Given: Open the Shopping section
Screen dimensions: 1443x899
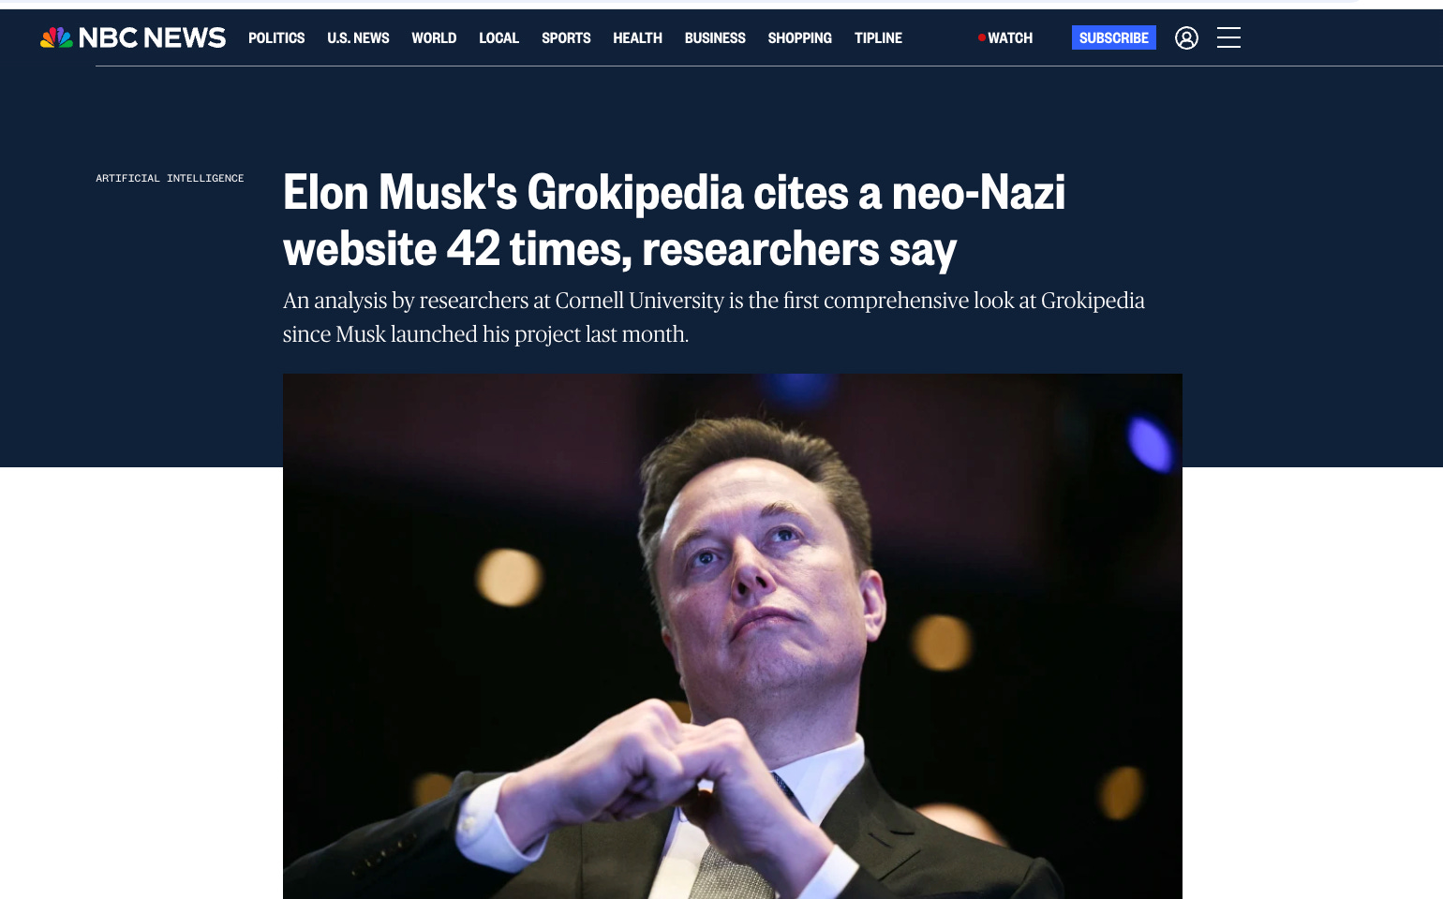Looking at the screenshot, I should coord(799,37).
